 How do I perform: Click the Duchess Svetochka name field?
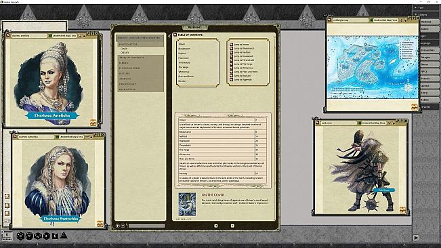point(35,137)
